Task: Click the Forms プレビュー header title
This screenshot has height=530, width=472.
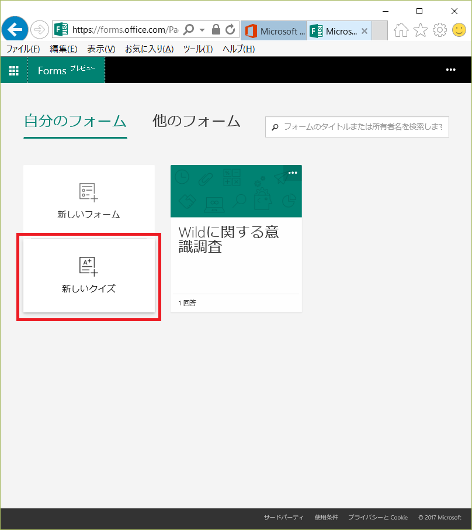Action: coord(66,70)
